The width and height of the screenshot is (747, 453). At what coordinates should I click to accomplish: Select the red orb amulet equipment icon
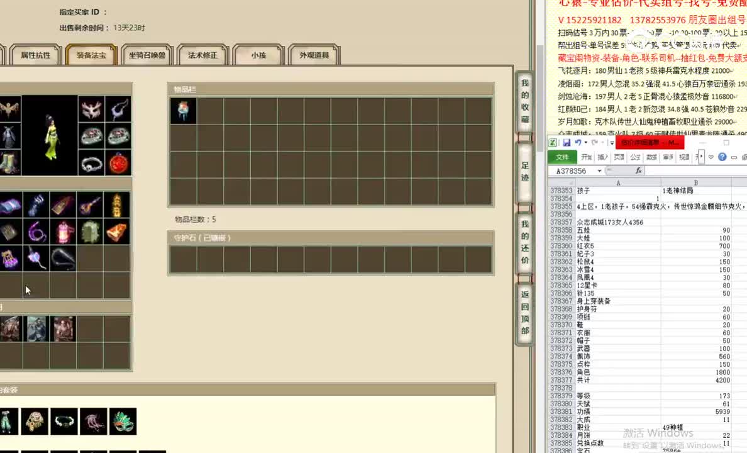point(118,162)
